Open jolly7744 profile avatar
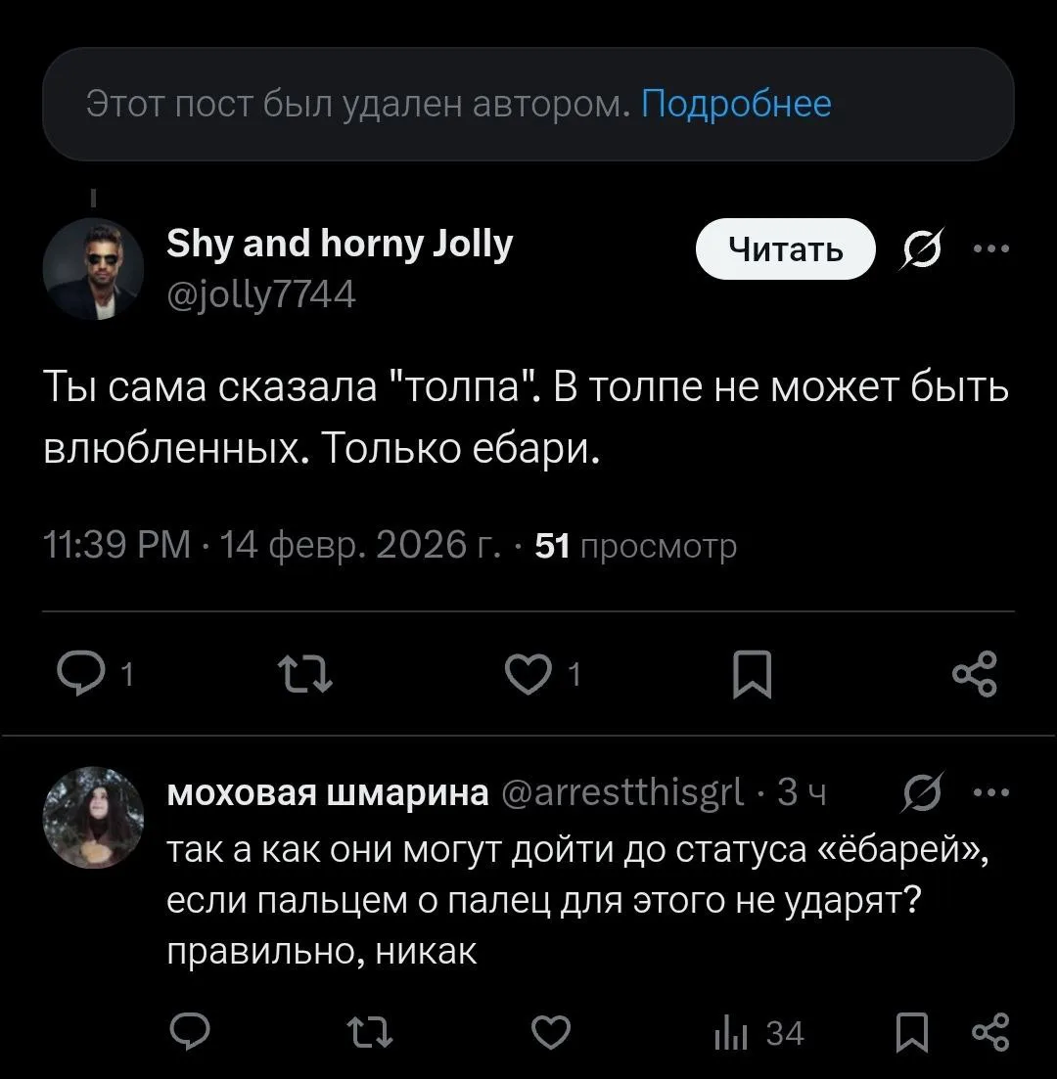 point(95,268)
